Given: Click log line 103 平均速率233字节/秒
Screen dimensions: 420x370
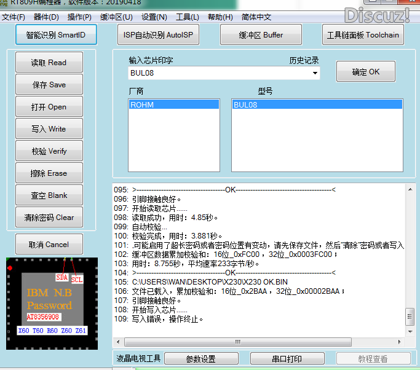Looking at the screenshot, I should pyautogui.click(x=187, y=264).
